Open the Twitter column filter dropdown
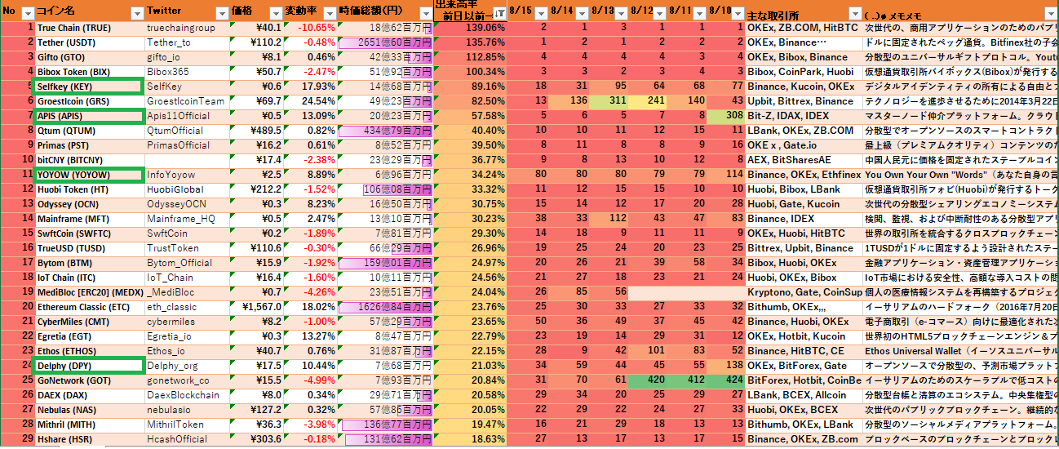Screen dimensions: 1059x449 click(x=222, y=14)
